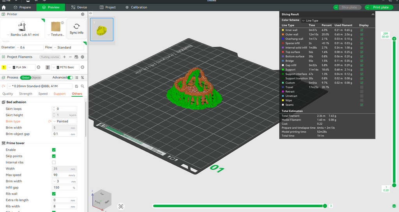The image size is (399, 212).
Task: Save the process preset with disk icon
Action: tap(77, 86)
